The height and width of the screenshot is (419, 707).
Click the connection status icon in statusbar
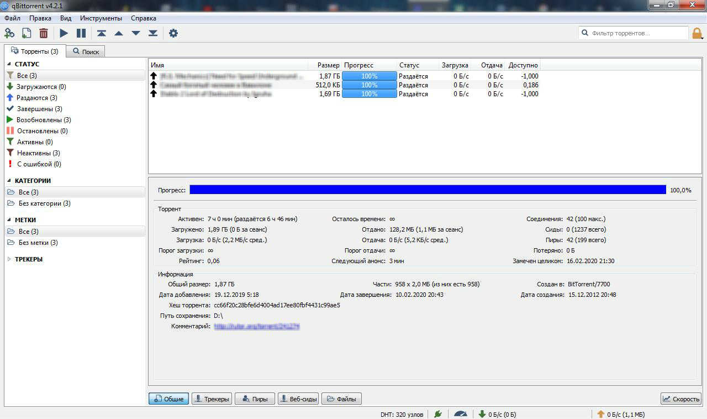point(438,413)
